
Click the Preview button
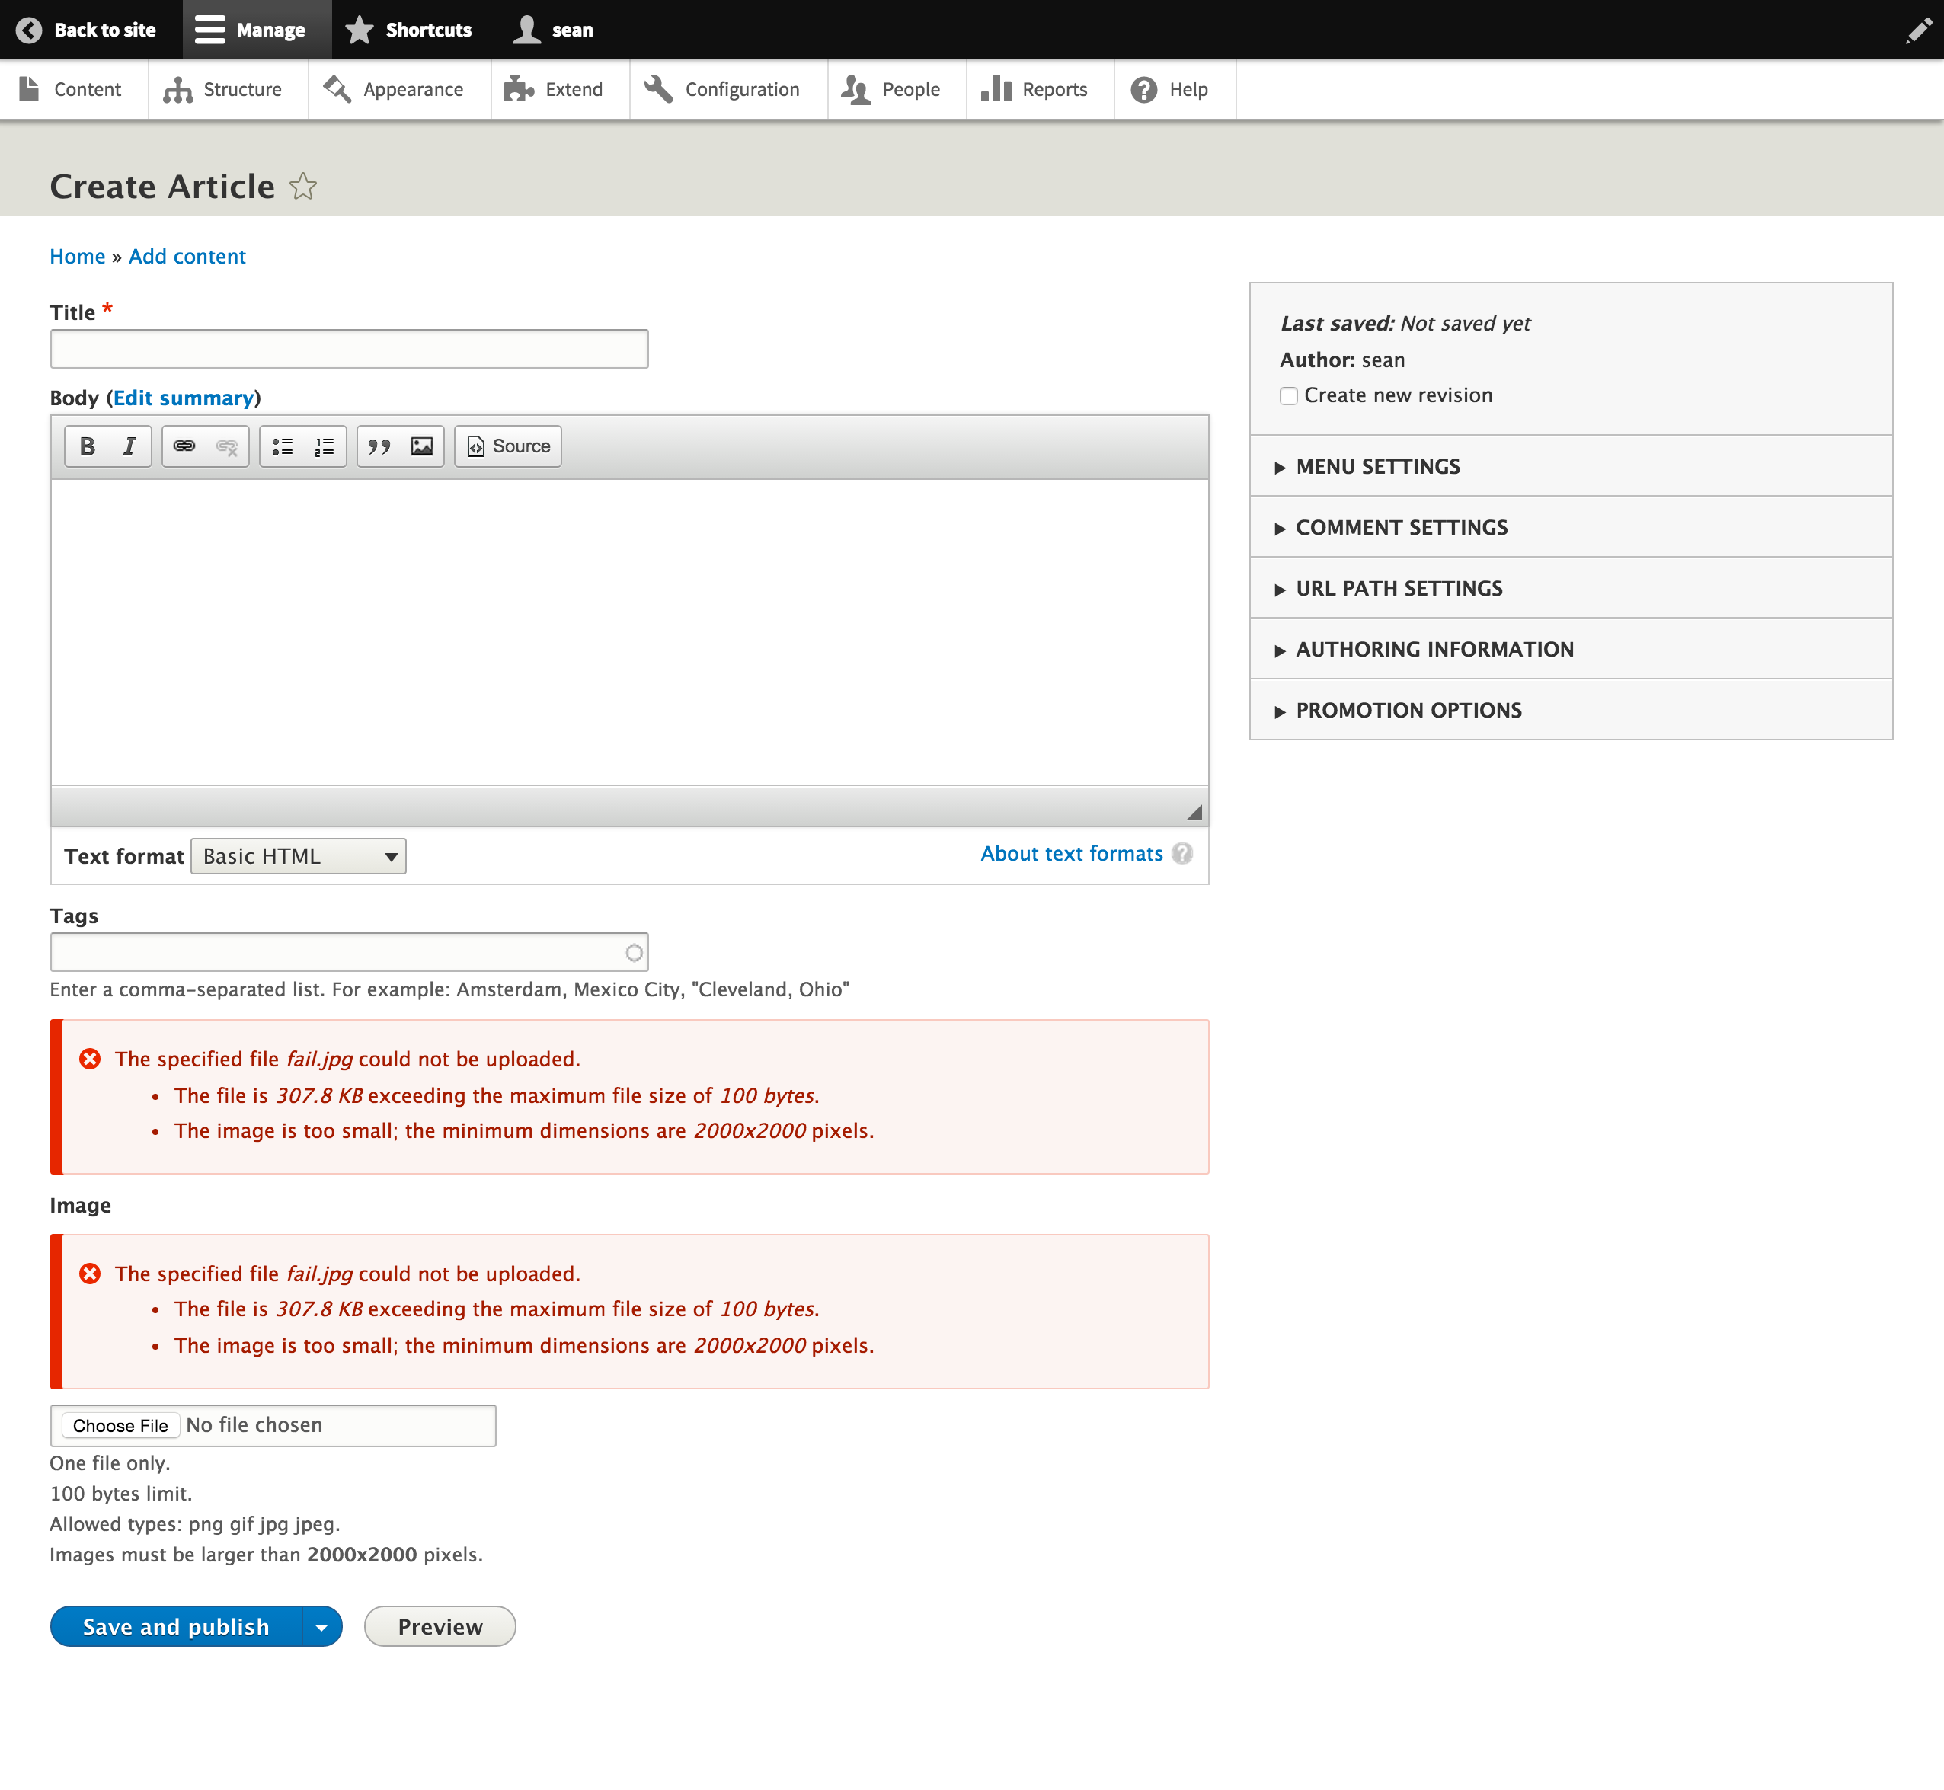click(x=439, y=1626)
